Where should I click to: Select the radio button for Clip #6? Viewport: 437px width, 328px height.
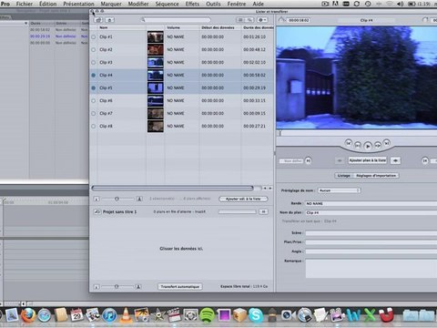94,100
